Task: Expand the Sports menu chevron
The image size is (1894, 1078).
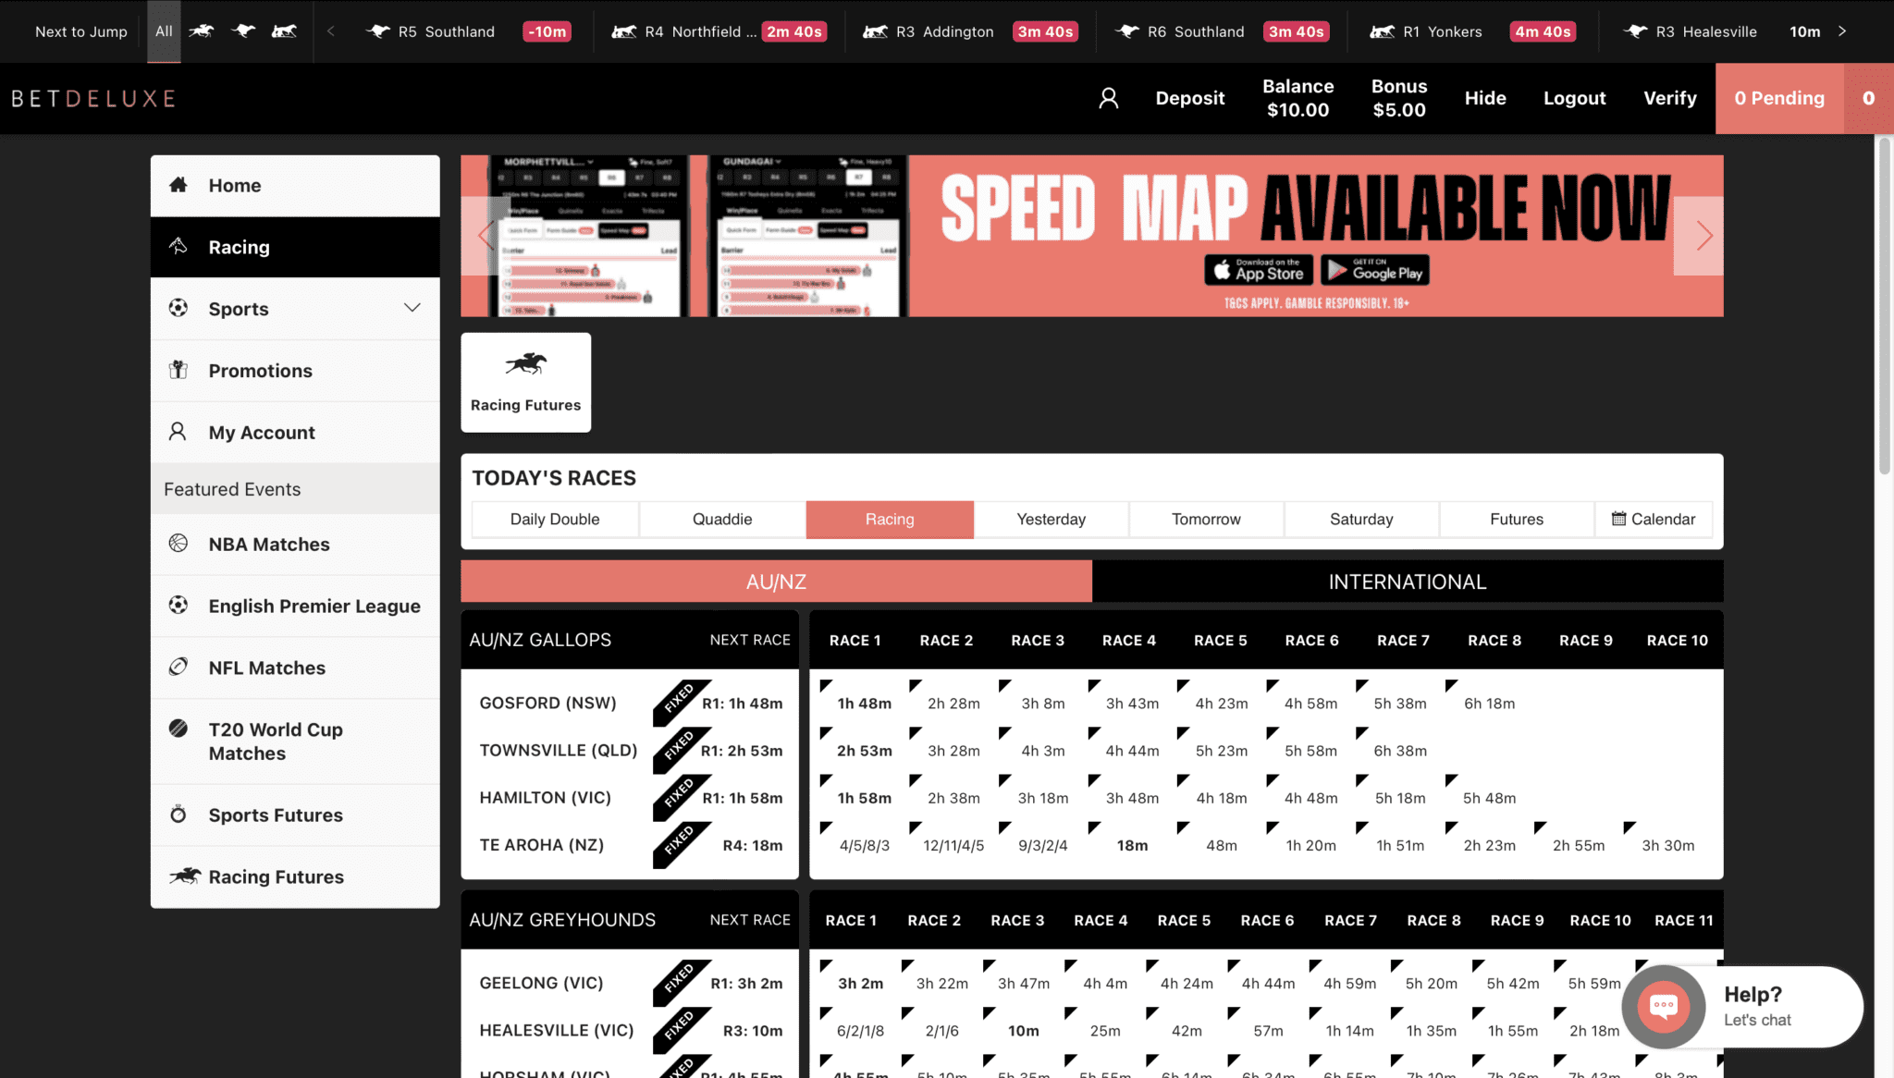Action: tap(412, 308)
